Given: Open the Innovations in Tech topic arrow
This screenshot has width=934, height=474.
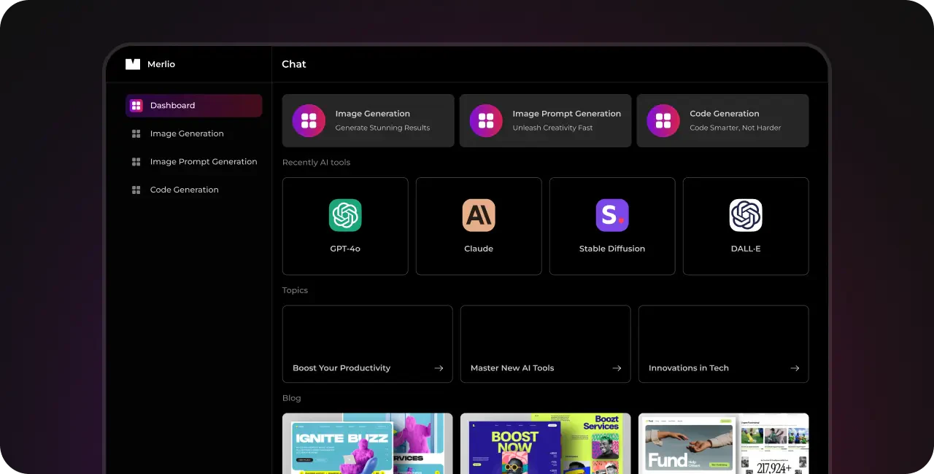Looking at the screenshot, I should 795,368.
